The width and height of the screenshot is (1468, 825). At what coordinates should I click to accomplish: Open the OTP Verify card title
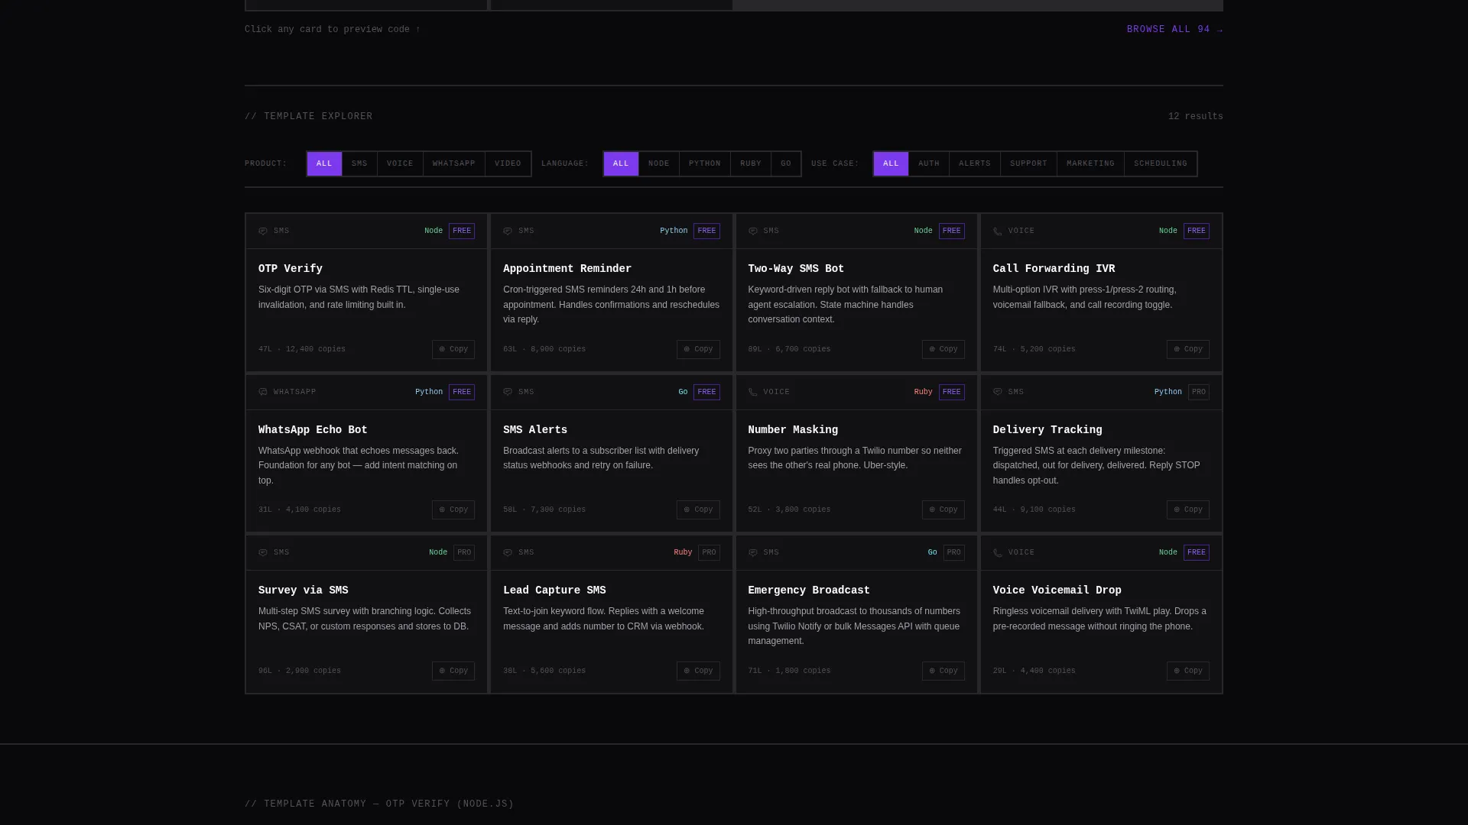pyautogui.click(x=291, y=269)
